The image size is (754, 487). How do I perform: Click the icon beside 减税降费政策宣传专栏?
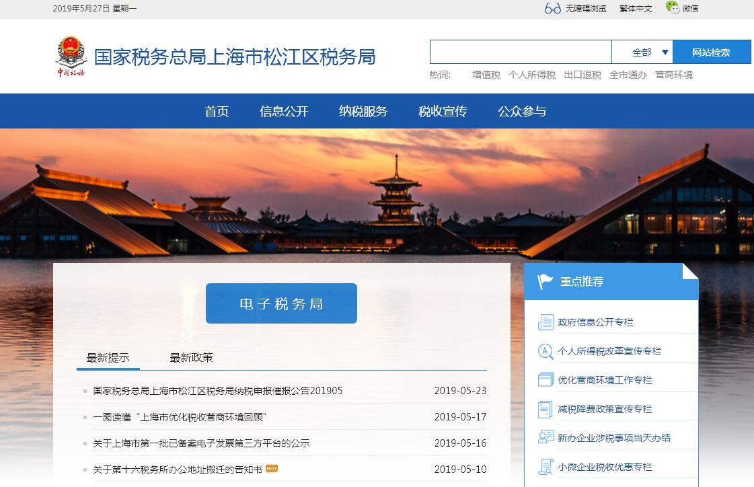(545, 409)
